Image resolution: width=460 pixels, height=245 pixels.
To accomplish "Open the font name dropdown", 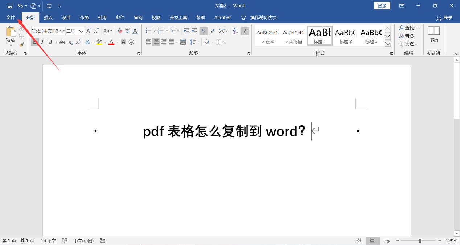I will point(62,31).
